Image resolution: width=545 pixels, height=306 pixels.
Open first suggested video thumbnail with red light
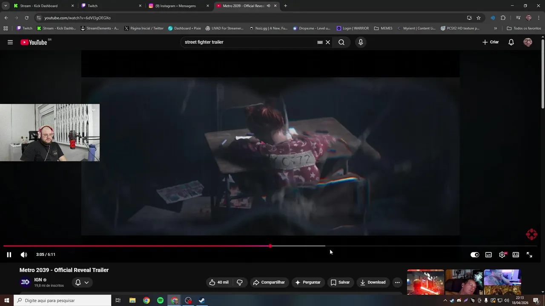425,282
